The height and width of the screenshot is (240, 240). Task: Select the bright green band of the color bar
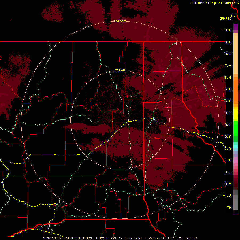pos(235,129)
